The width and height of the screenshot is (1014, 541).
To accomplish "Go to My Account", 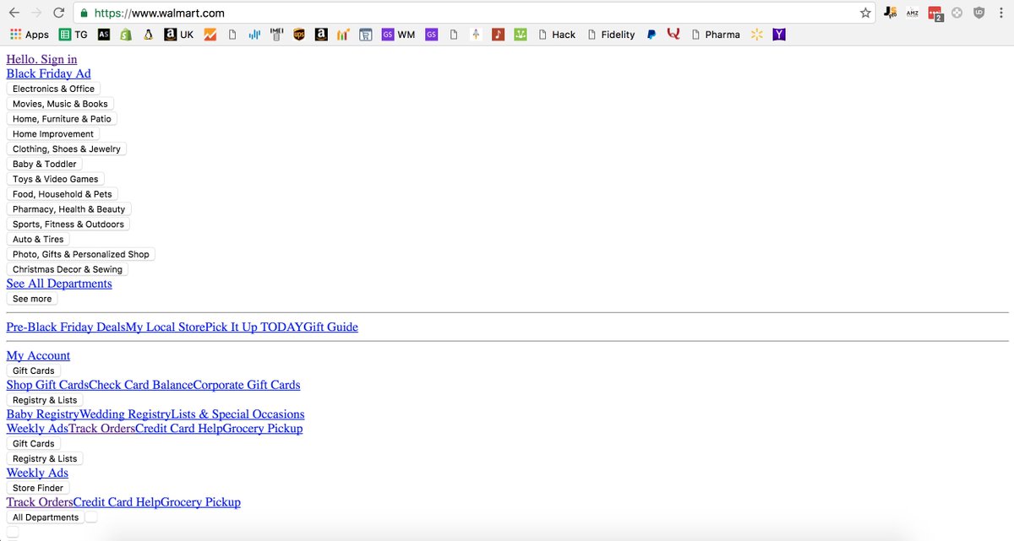I will [x=38, y=355].
